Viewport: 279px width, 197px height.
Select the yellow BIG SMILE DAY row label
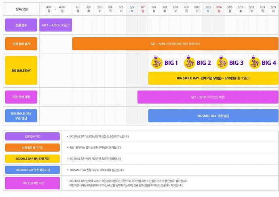point(21,70)
